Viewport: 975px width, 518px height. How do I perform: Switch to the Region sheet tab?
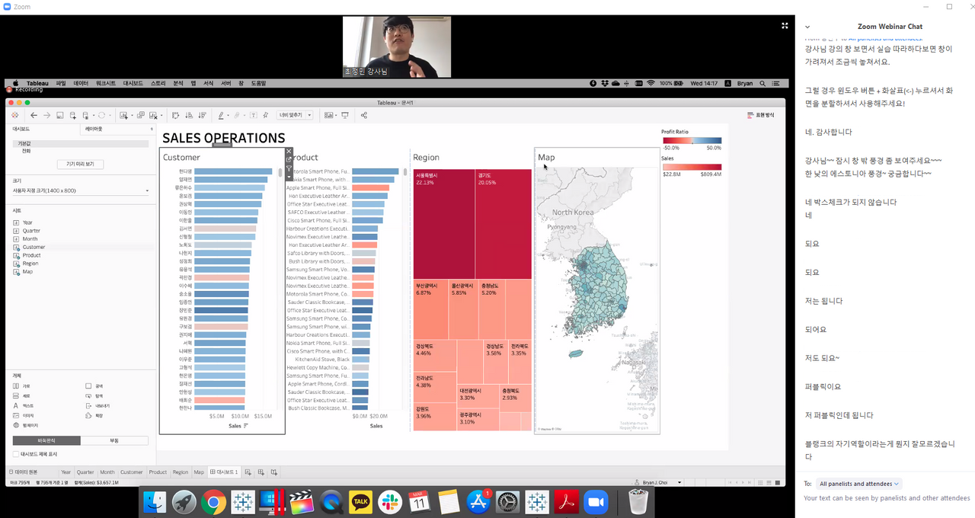pos(180,472)
